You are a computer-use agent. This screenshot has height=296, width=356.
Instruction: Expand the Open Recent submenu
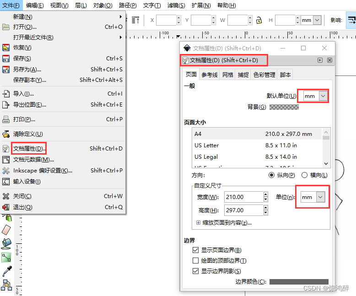(x=120, y=37)
